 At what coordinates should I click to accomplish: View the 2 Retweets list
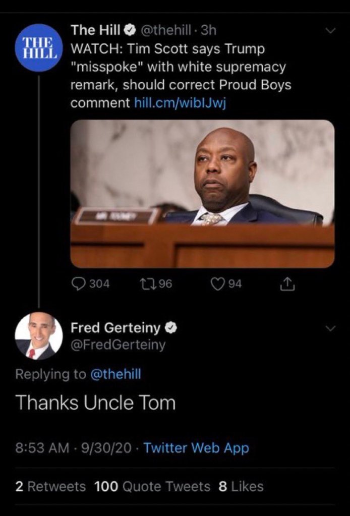[x=50, y=486]
